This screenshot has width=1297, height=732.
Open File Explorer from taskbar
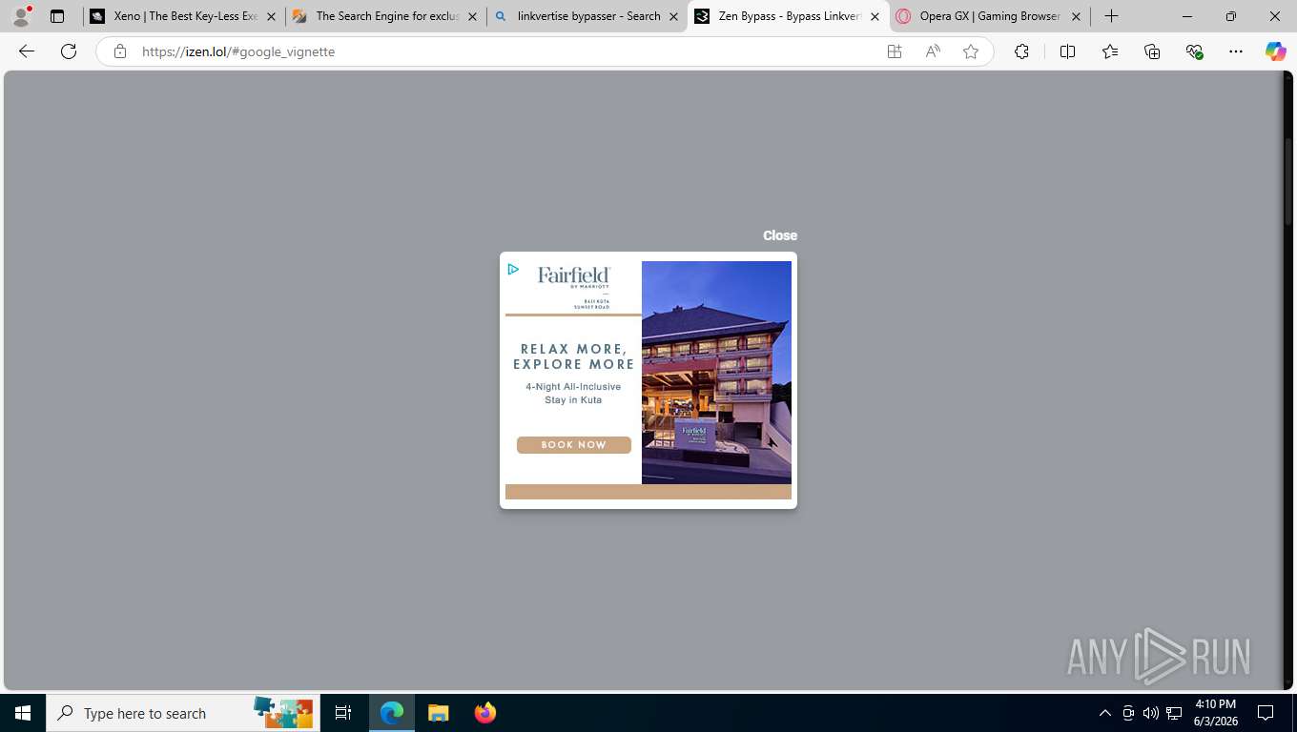click(438, 713)
